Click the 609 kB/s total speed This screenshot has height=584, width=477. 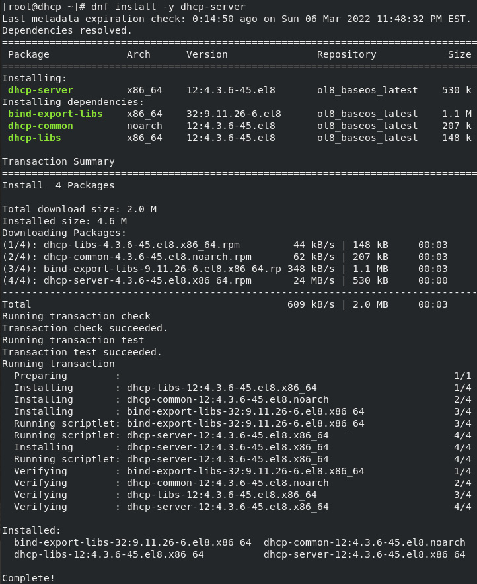pyautogui.click(x=311, y=305)
